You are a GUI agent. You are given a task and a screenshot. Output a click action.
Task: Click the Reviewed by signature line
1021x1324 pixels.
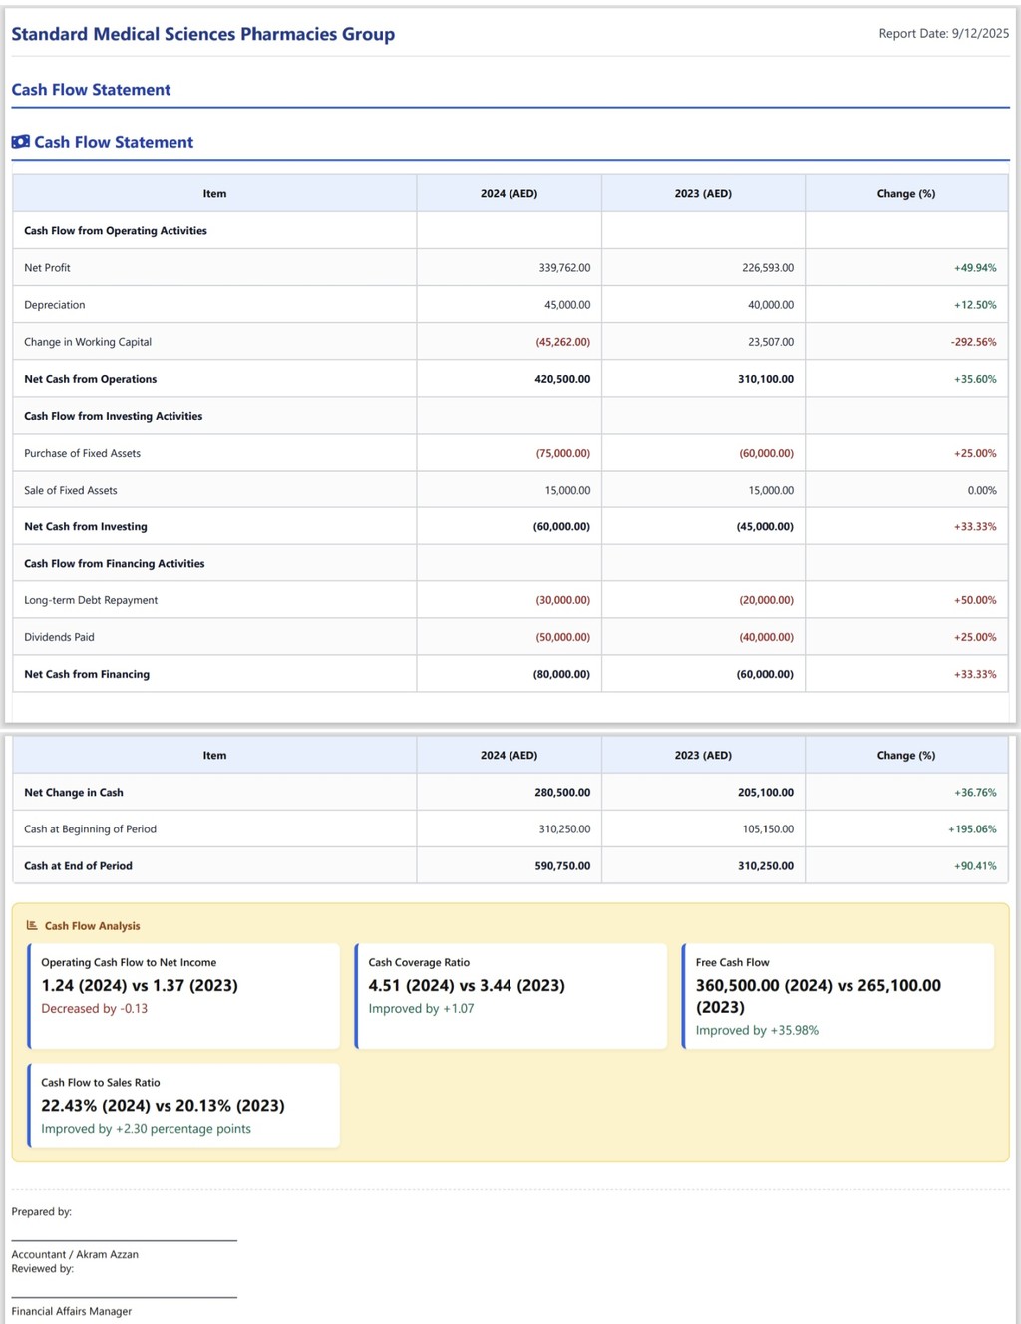(x=124, y=1296)
